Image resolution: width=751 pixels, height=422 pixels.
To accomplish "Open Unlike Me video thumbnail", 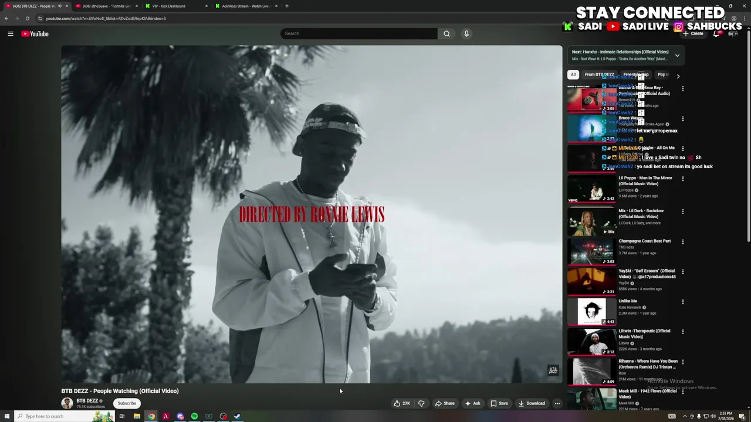I will tap(591, 311).
